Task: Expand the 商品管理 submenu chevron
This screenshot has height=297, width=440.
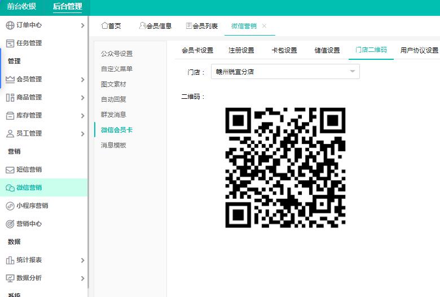Action: [82, 98]
